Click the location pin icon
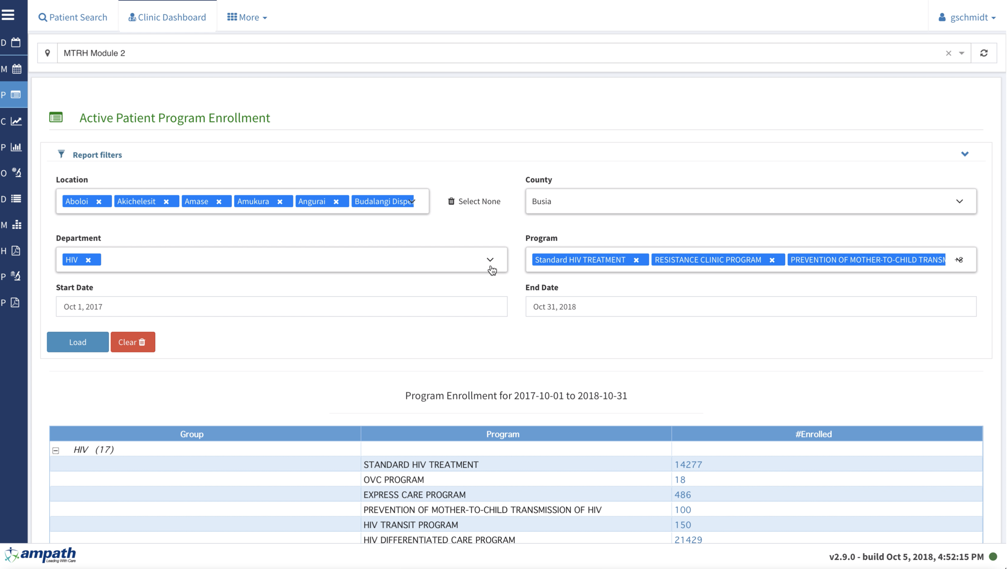The image size is (1008, 569). coord(48,53)
